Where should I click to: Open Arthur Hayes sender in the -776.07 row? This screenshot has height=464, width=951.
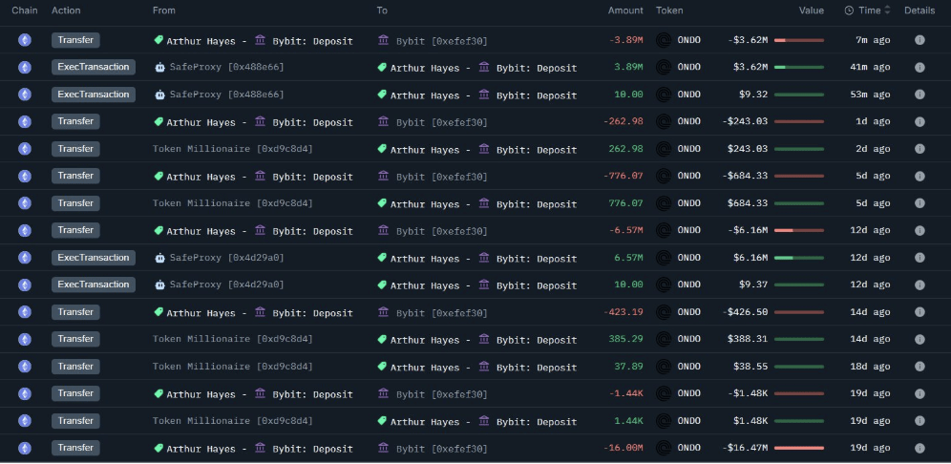coord(201,177)
